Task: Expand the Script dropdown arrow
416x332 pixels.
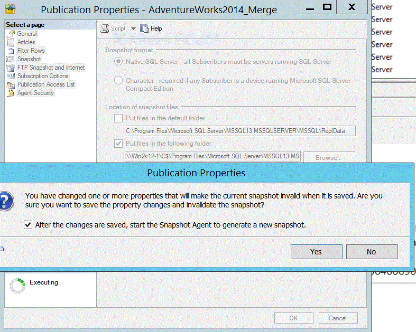Action: (133, 29)
